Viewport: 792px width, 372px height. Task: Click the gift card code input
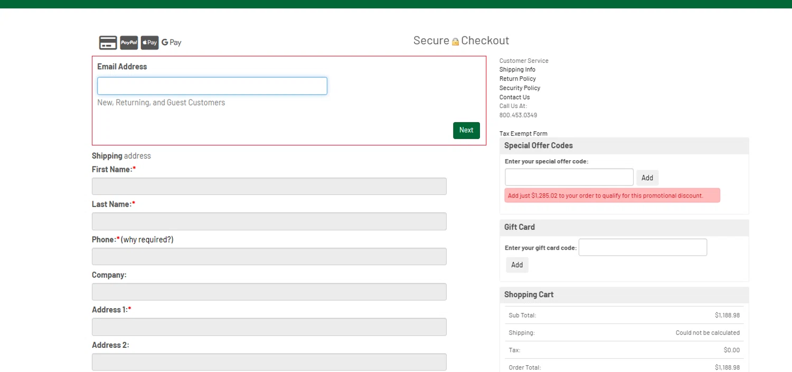click(643, 247)
